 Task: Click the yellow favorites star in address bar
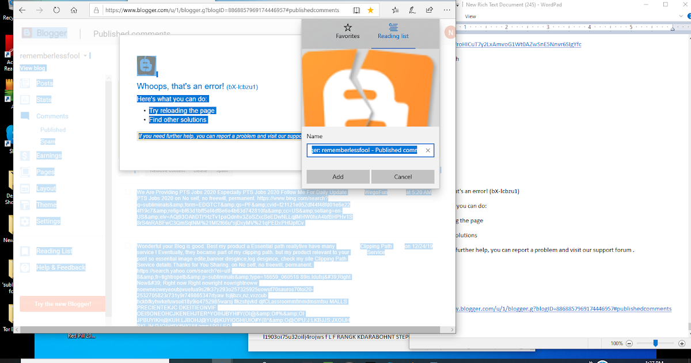(x=371, y=10)
